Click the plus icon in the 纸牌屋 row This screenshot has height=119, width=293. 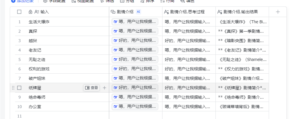(x=104, y=88)
